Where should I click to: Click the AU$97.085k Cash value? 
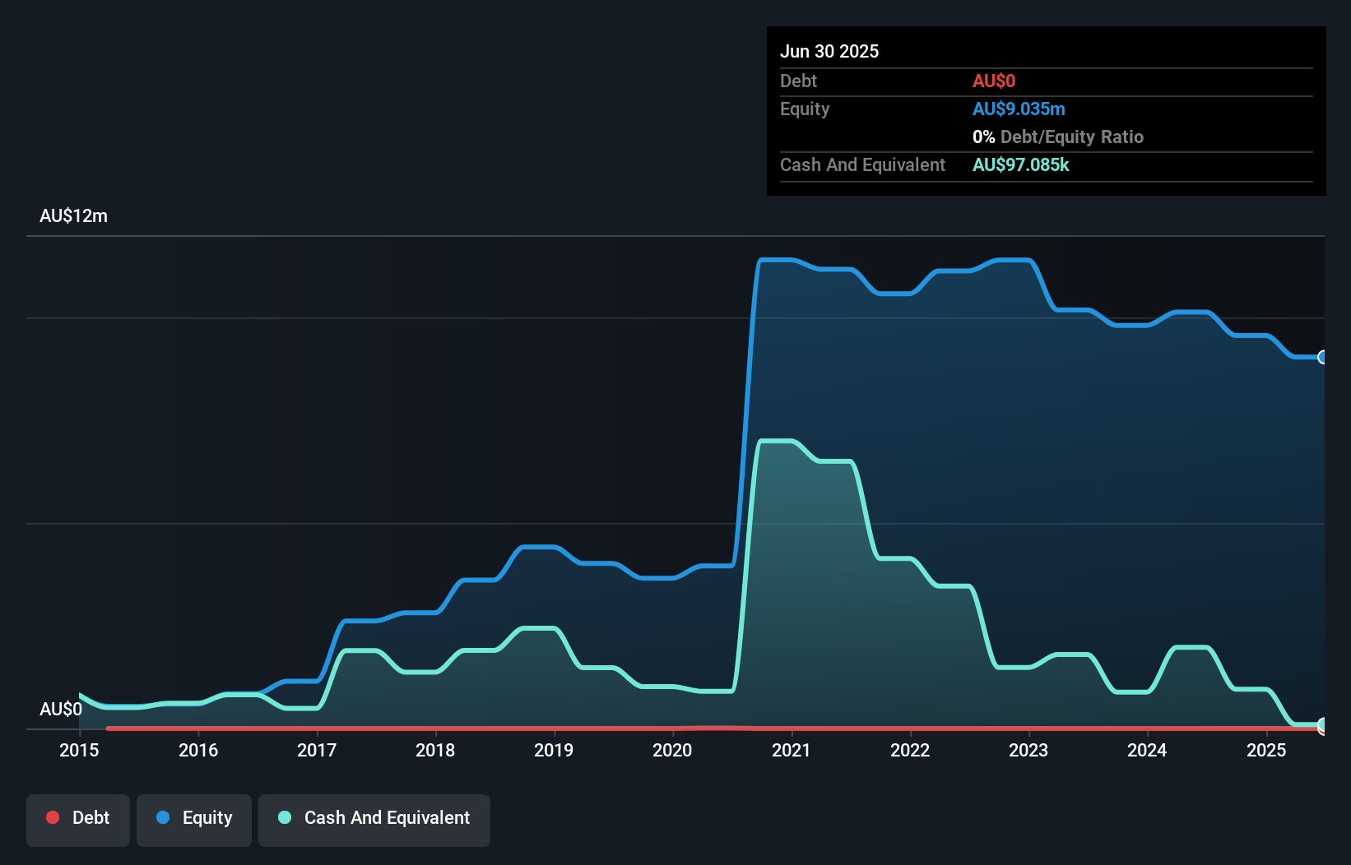pos(1021,164)
